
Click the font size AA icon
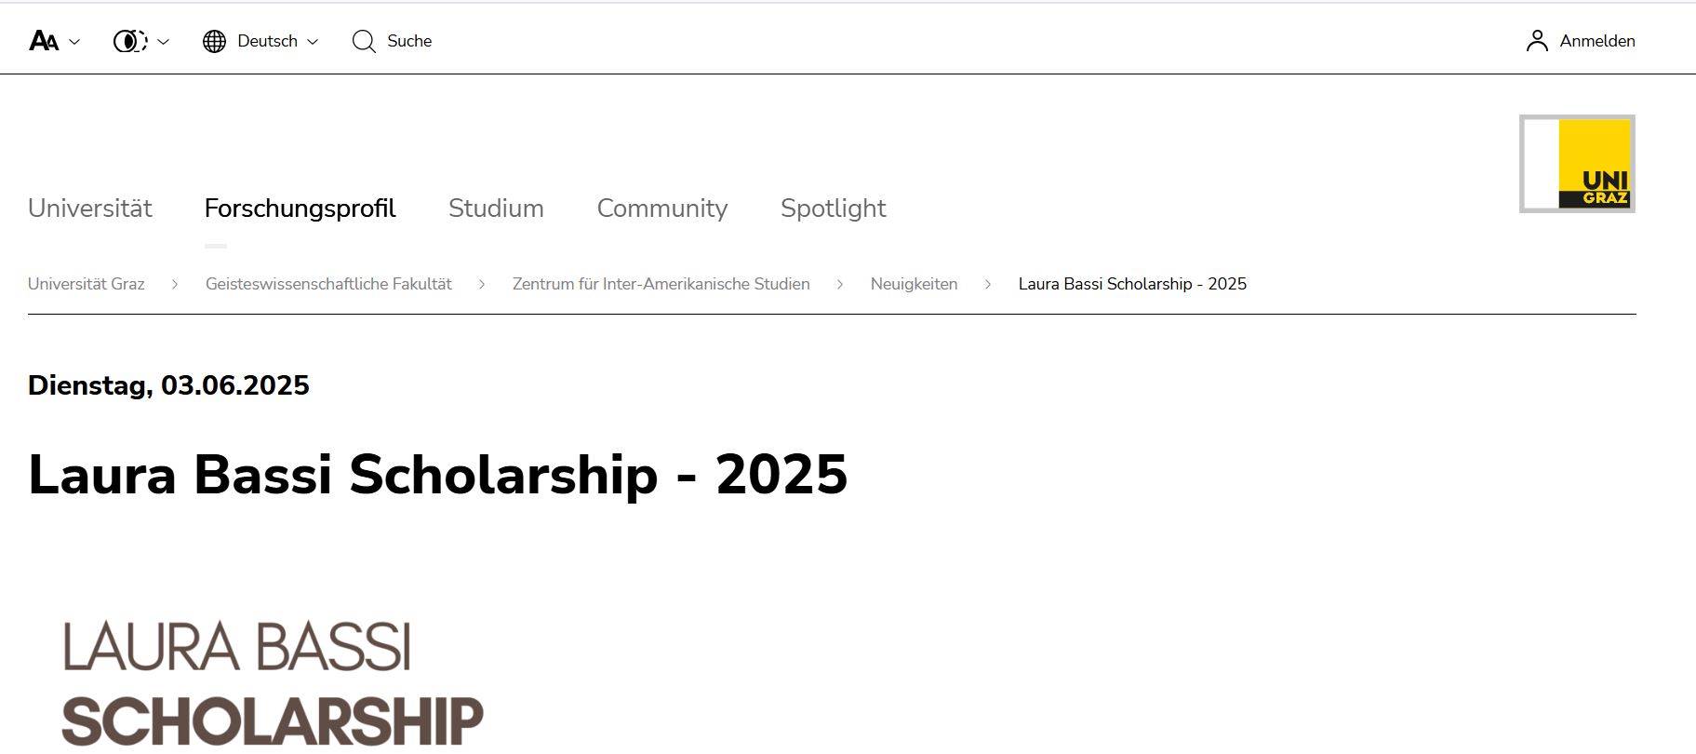click(x=44, y=41)
